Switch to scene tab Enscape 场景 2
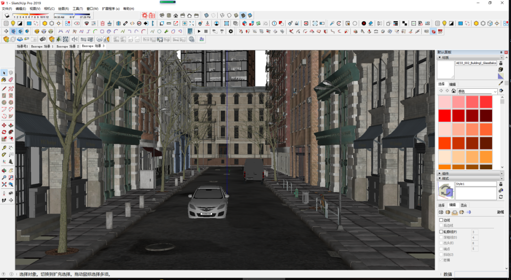Image resolution: width=511 pixels, height=280 pixels. 68,46
